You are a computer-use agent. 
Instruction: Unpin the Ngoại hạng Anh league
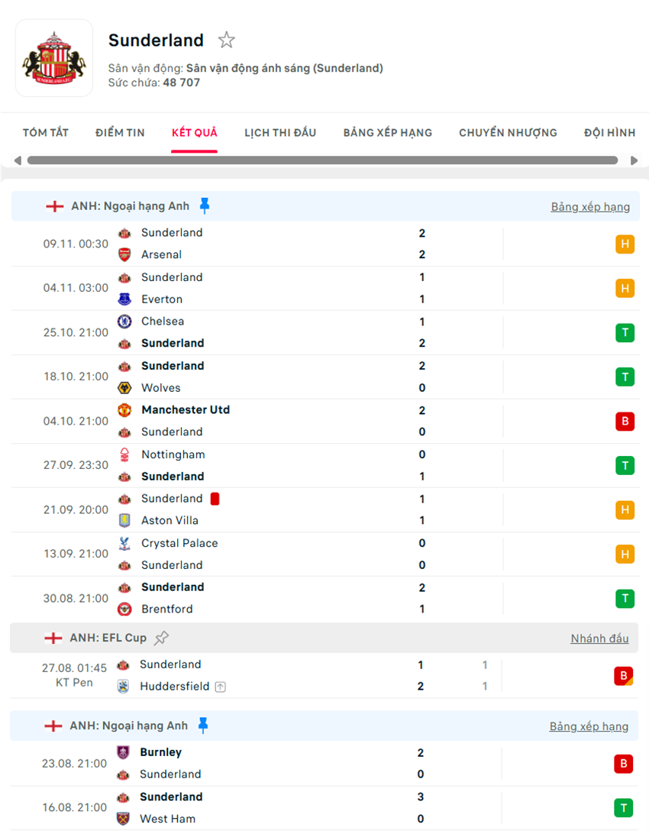click(x=203, y=205)
